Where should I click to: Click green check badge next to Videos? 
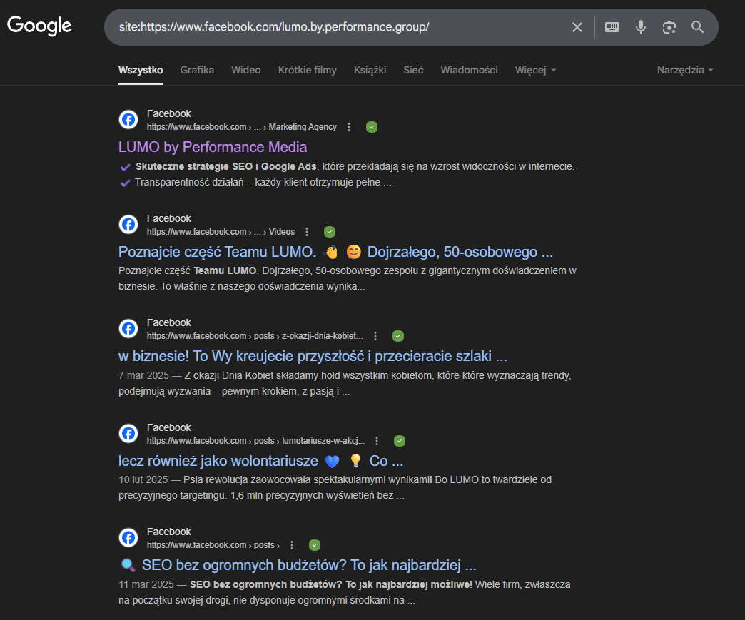tap(330, 232)
